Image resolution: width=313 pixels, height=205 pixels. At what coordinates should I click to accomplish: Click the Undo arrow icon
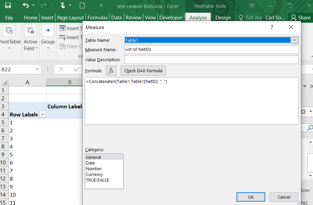26,6
